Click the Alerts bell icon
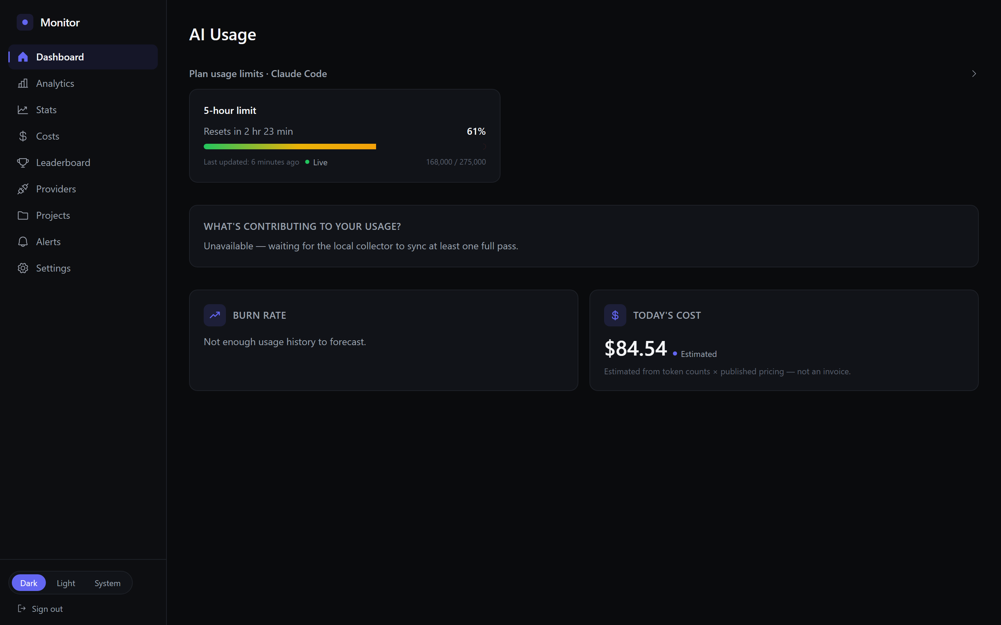This screenshot has width=1001, height=625. 23,242
